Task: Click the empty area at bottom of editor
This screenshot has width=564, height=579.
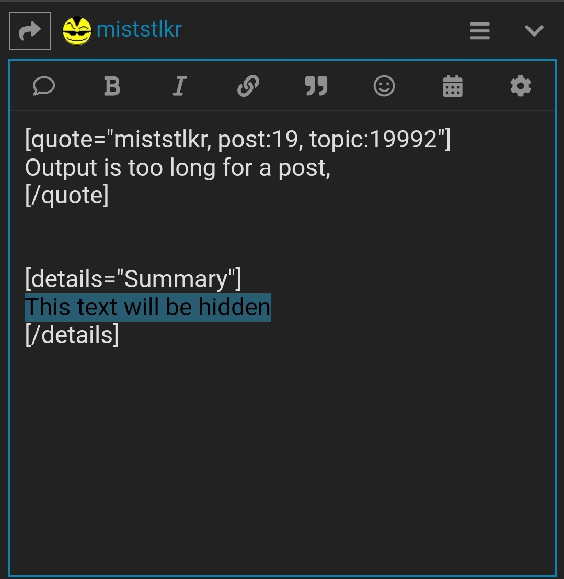Action: (282, 461)
